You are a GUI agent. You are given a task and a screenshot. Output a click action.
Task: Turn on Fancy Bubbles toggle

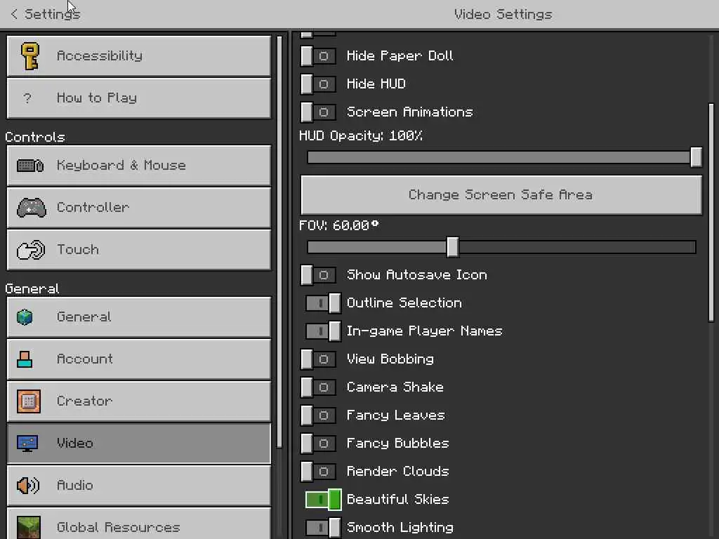coord(318,444)
